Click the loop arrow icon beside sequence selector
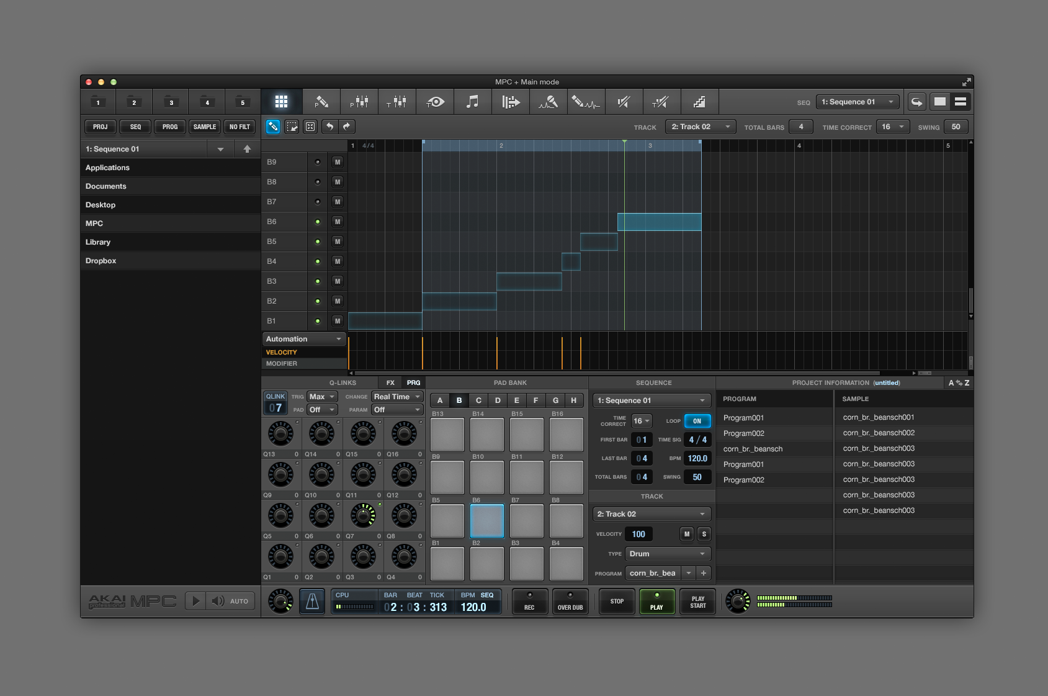Viewport: 1048px width, 696px height. [x=916, y=102]
